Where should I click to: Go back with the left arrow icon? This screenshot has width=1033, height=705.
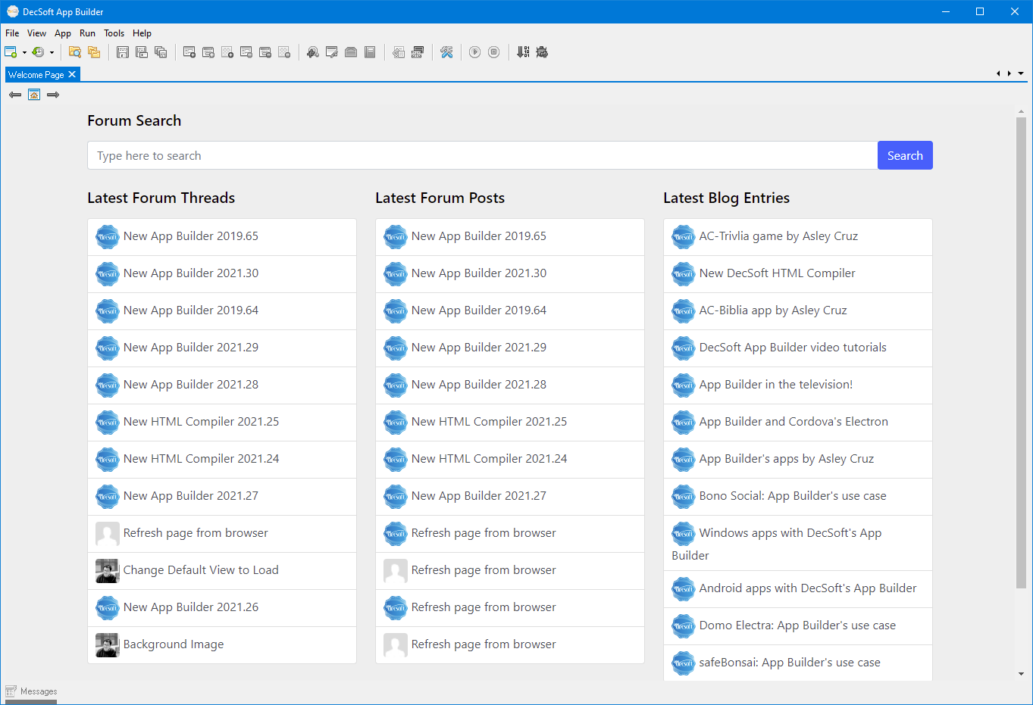(x=15, y=95)
